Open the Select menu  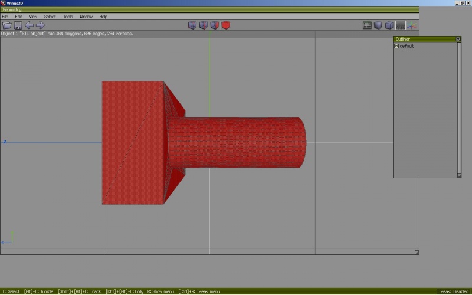[x=50, y=17]
